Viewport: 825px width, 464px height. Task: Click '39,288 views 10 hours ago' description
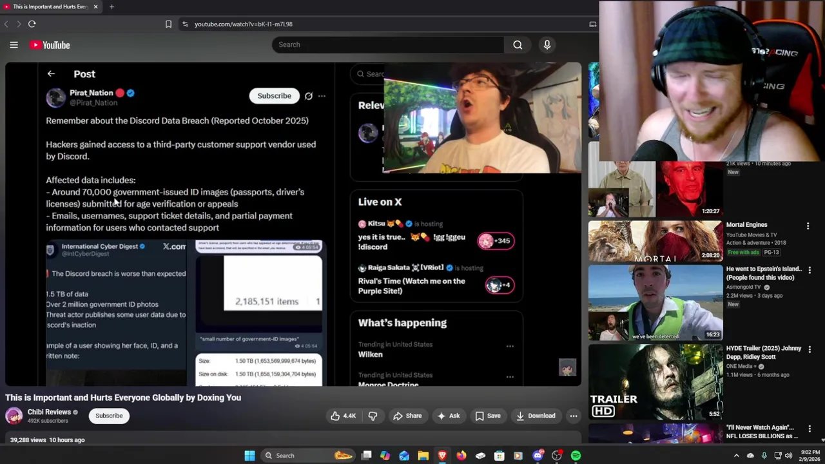[48, 440]
